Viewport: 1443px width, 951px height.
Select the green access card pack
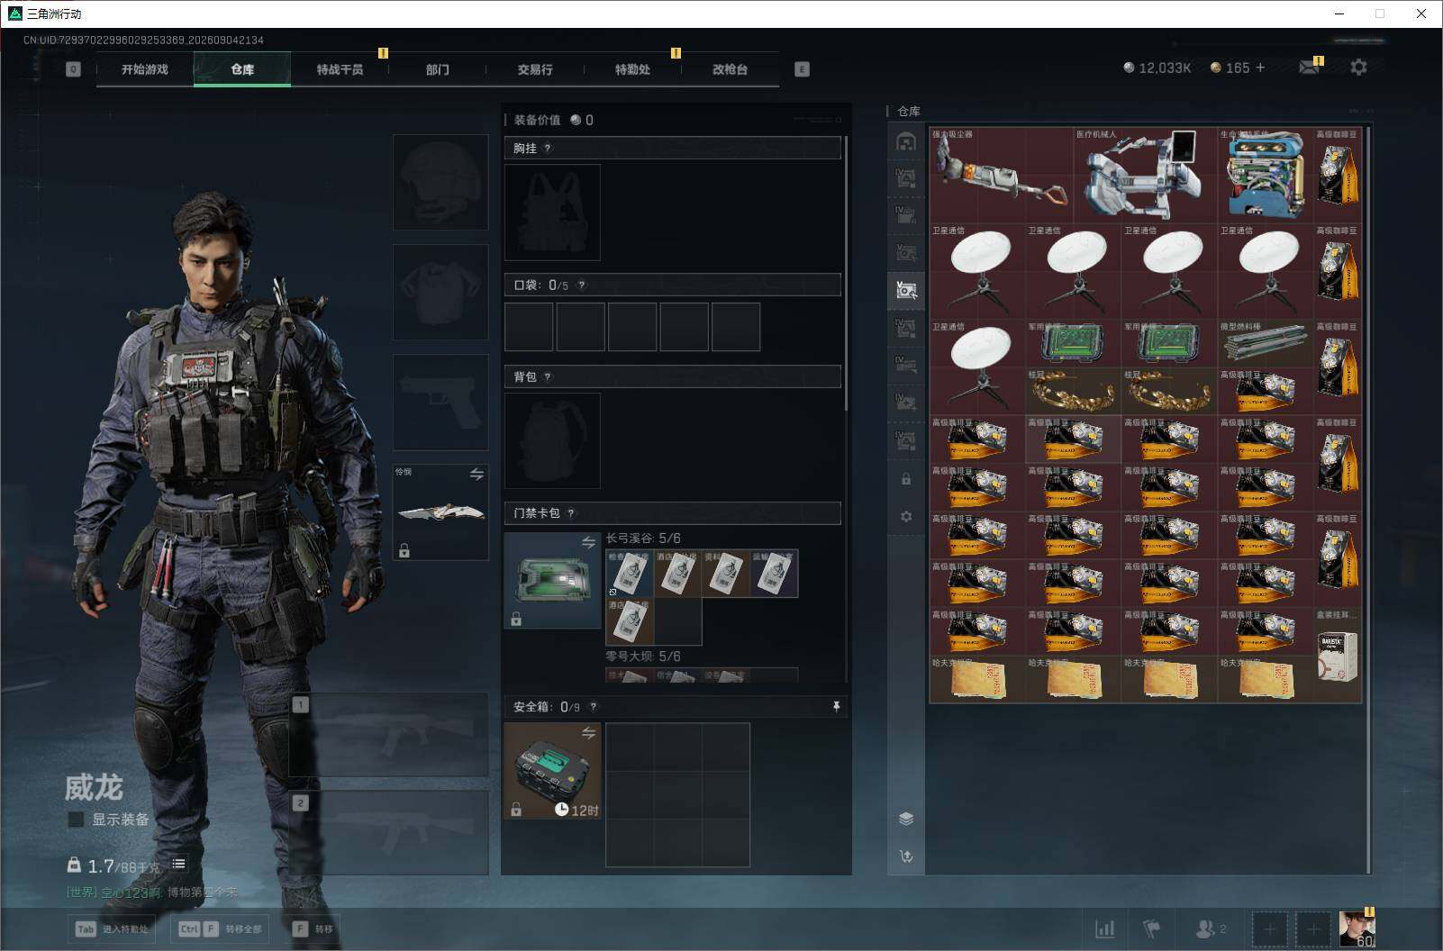click(552, 580)
